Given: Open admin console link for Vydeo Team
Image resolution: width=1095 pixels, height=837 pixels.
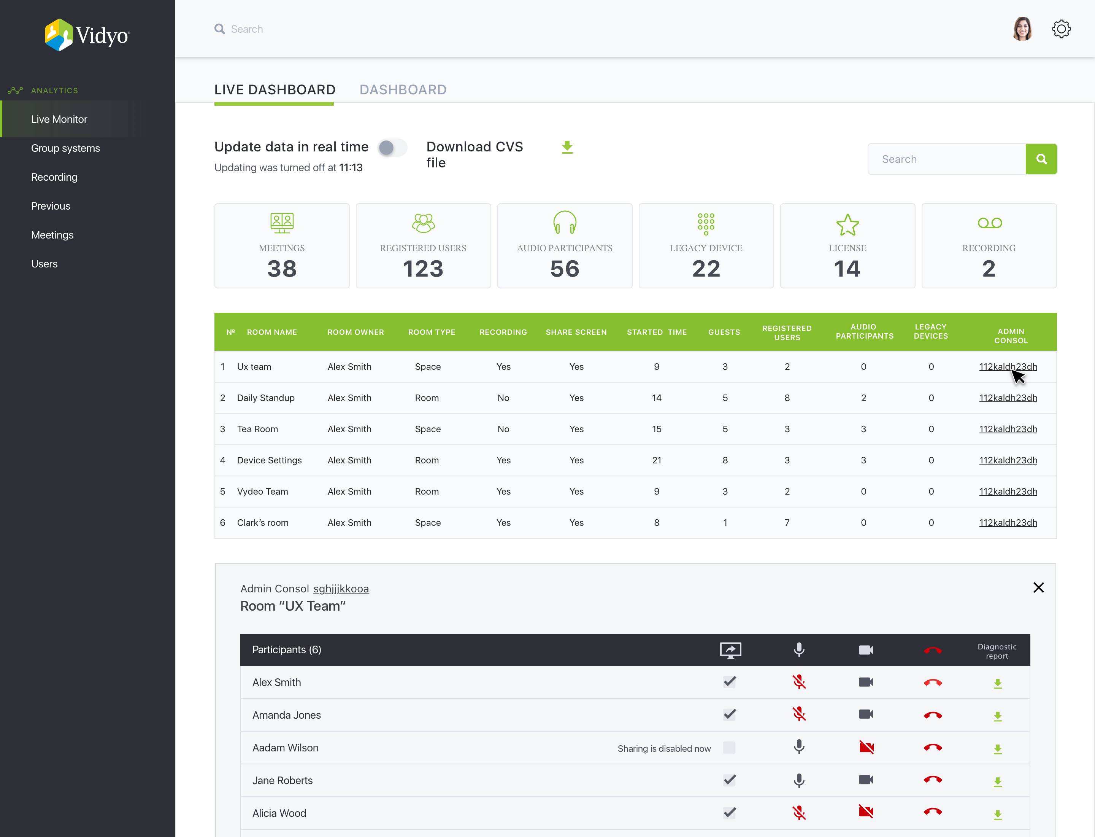Looking at the screenshot, I should tap(1008, 491).
